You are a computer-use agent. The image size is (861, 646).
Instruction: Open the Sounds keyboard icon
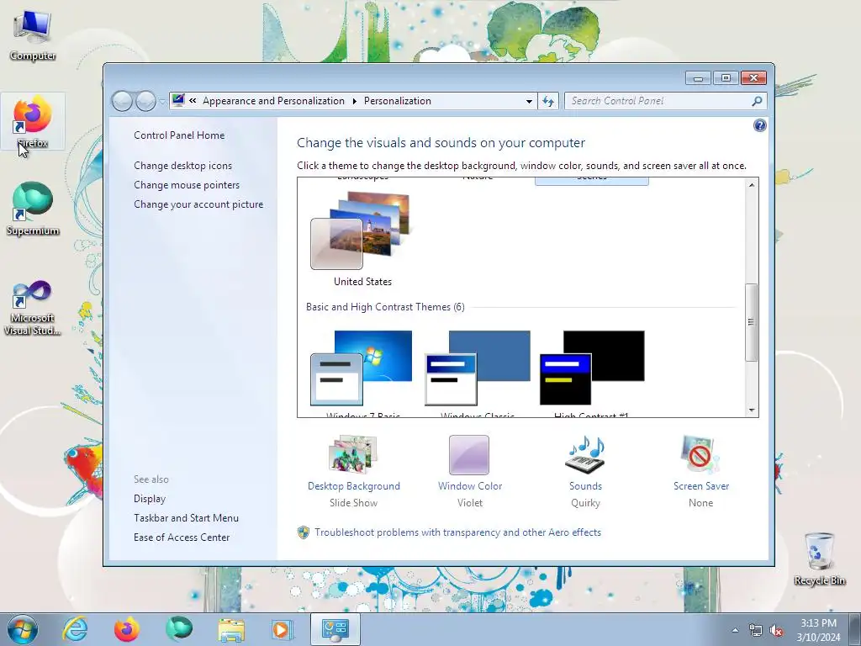coord(585,455)
